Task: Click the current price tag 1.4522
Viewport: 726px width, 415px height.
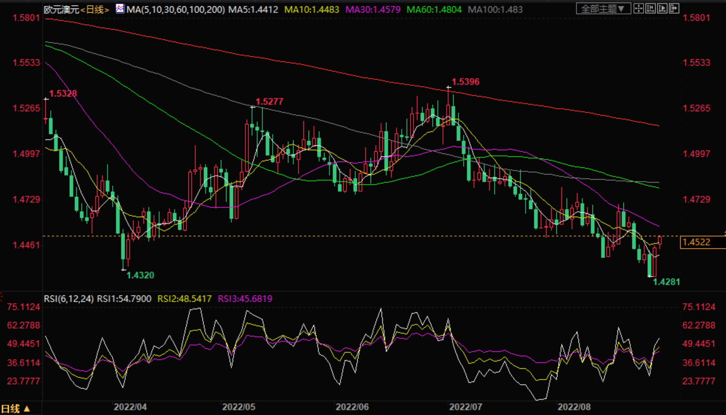Action: [x=697, y=242]
